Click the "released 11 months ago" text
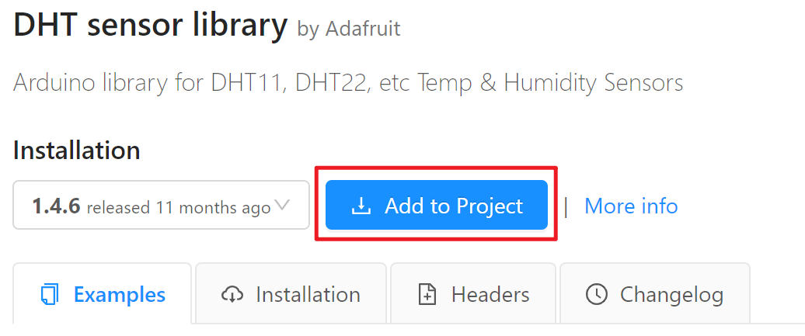 coord(178,208)
